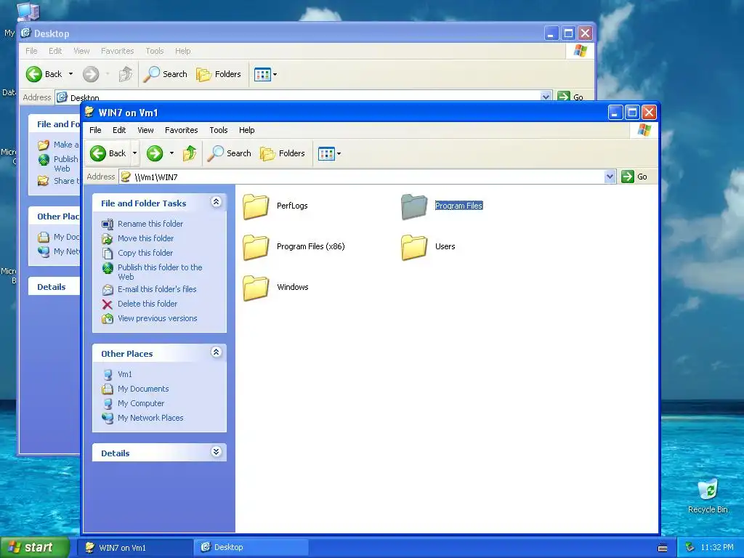Image resolution: width=744 pixels, height=558 pixels.
Task: Click Up folder icon in Desktop window
Action: click(x=125, y=74)
